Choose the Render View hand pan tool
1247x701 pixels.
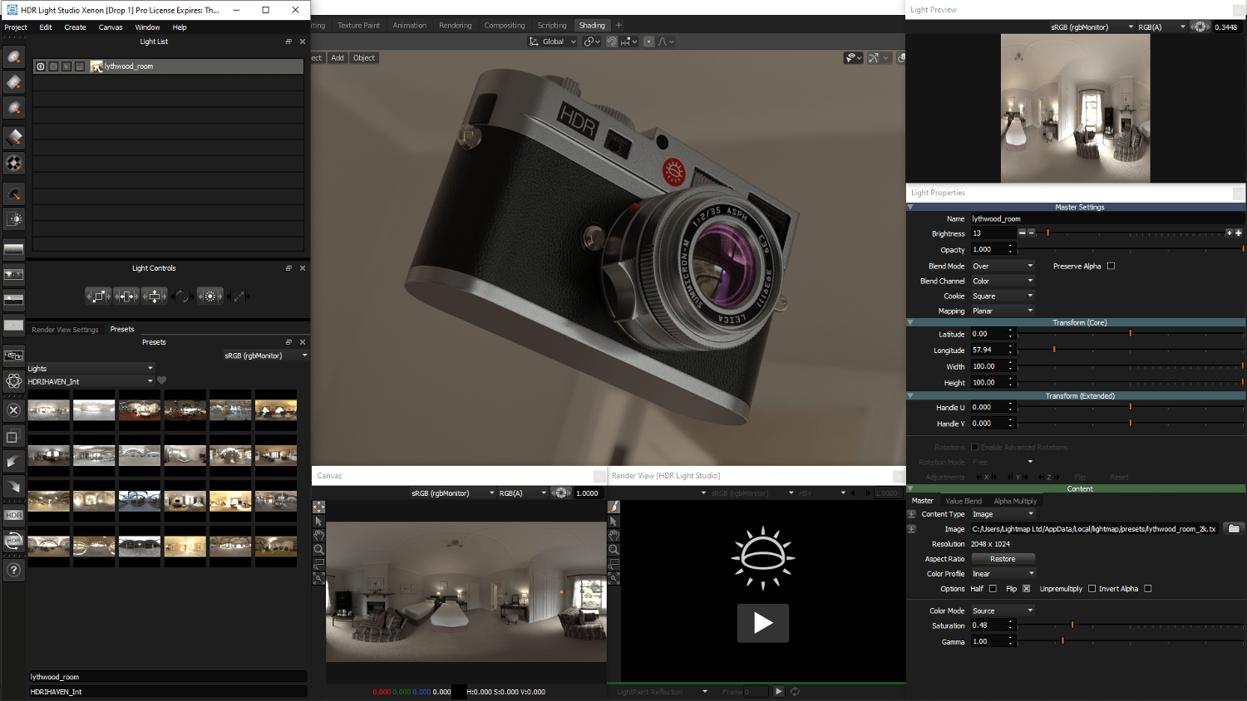[x=614, y=535]
